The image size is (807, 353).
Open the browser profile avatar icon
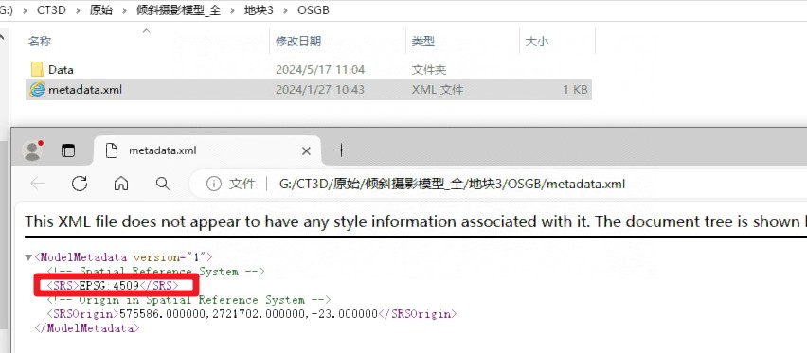tap(33, 150)
